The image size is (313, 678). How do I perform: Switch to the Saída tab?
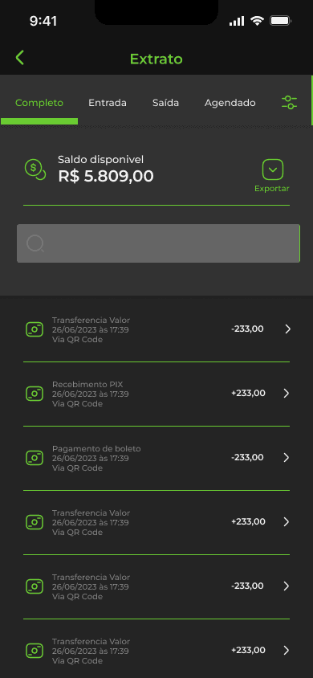point(166,103)
